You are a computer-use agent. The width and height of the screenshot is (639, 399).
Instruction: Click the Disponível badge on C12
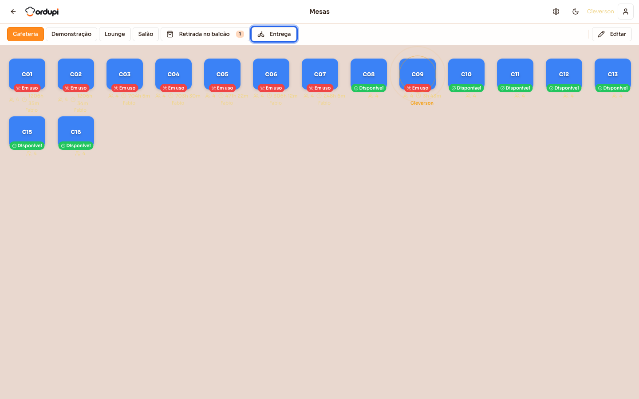point(564,88)
